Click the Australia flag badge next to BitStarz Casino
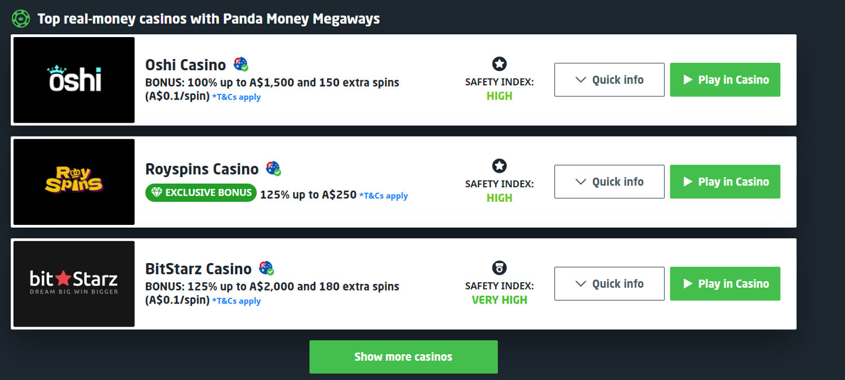 [x=266, y=268]
